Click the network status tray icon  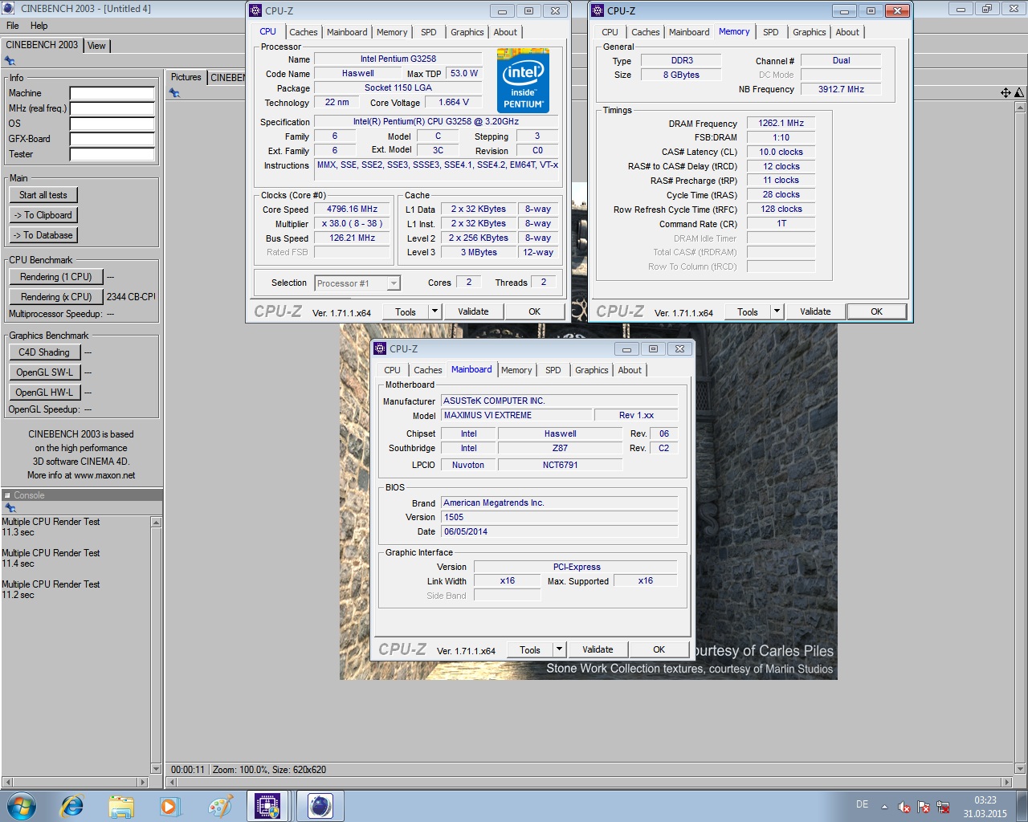click(943, 808)
